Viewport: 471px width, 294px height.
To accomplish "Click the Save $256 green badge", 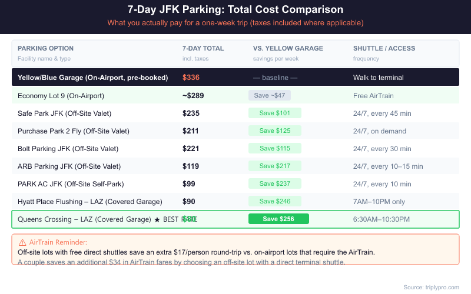I will click(x=278, y=219).
